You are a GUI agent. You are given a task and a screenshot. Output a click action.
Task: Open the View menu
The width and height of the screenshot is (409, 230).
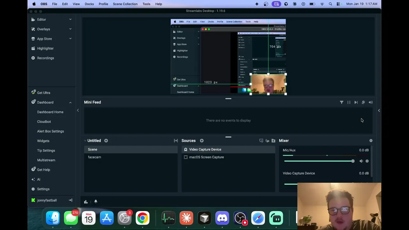(76, 4)
